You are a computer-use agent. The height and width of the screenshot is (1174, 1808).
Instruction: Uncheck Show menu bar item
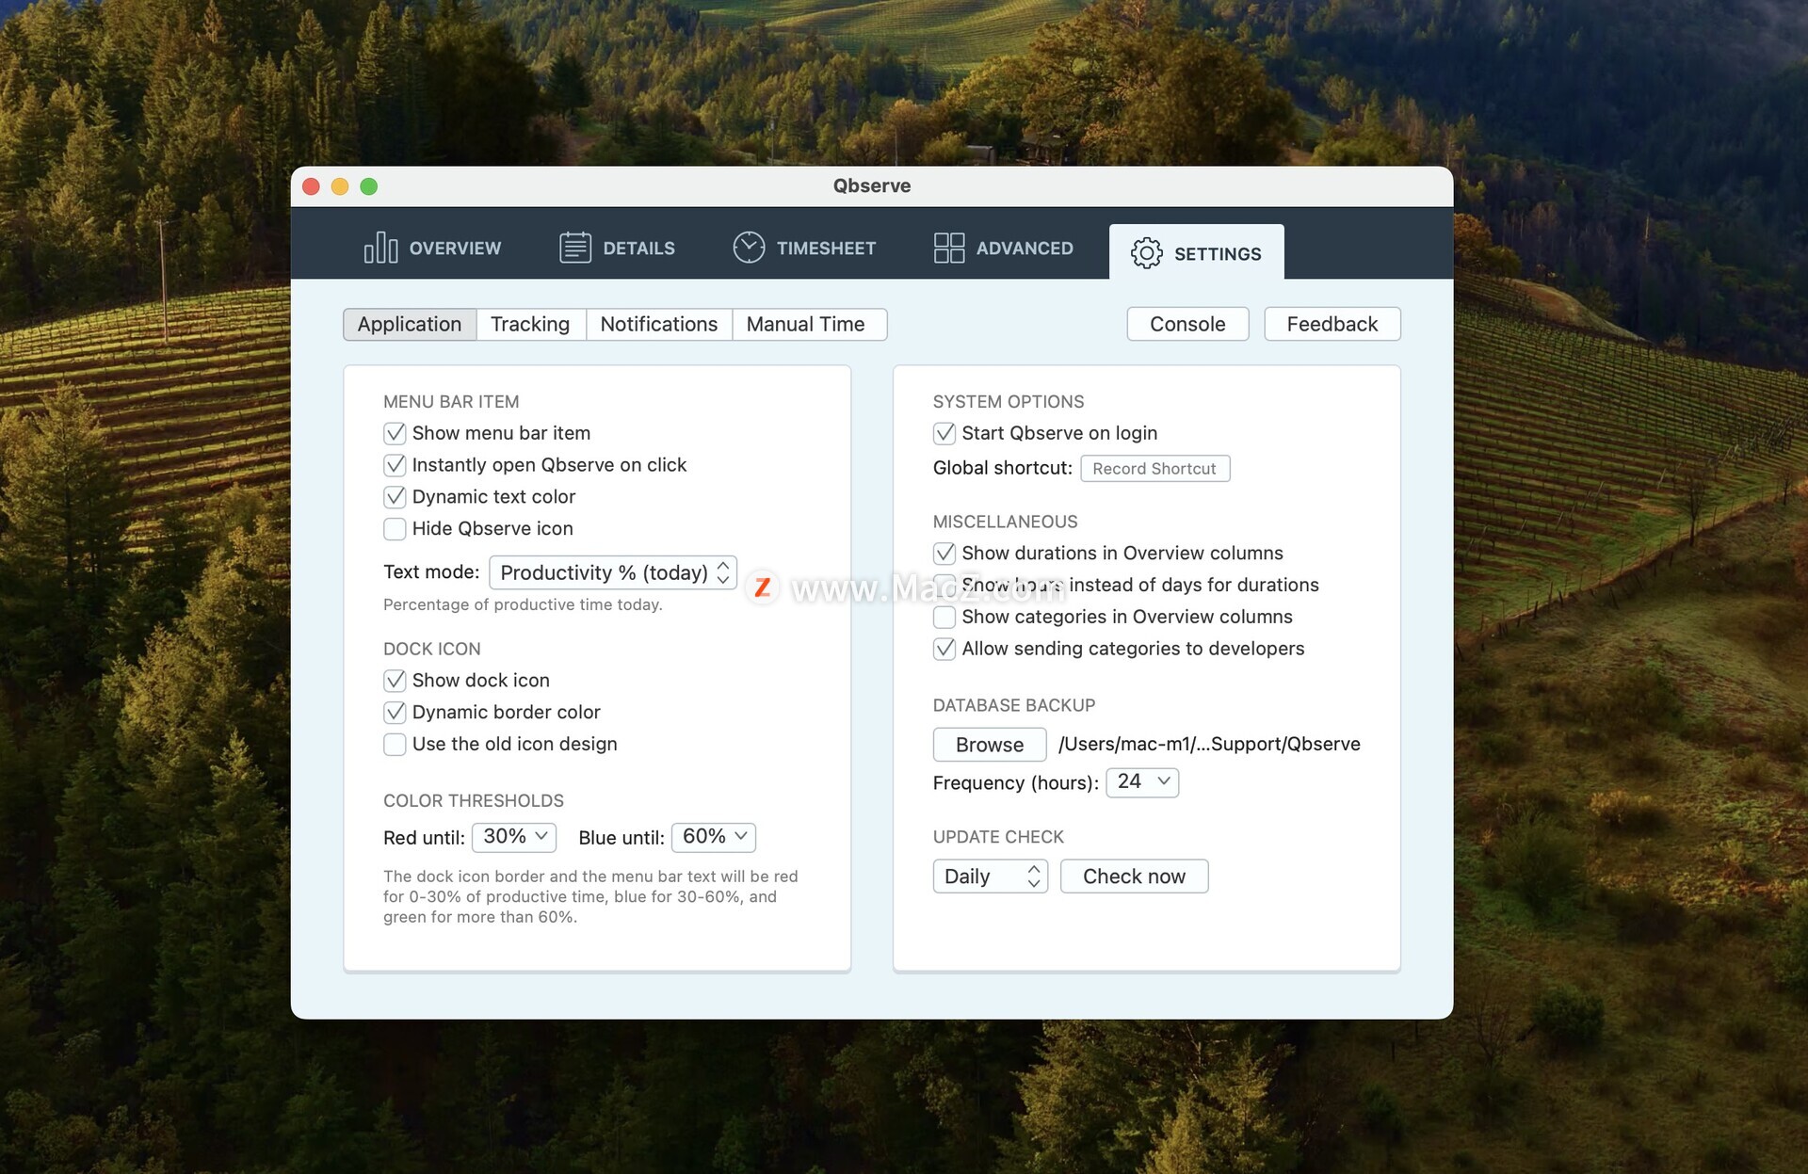tap(395, 433)
